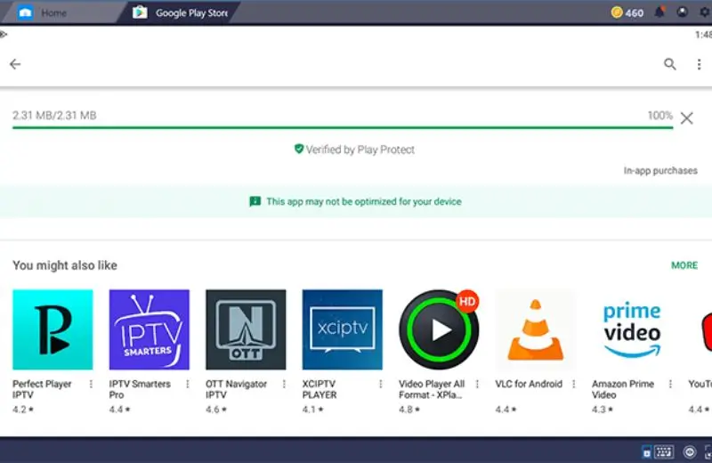
Task: Open the Perfect Player IPTV app icon
Action: tap(53, 329)
